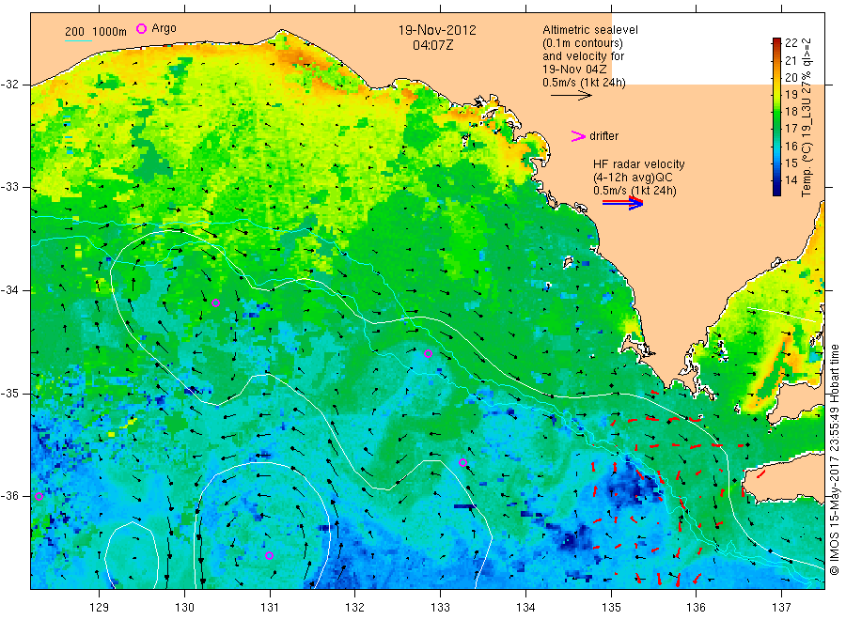
Task: Click the 'and velocity for' legend text
Action: click(x=583, y=56)
